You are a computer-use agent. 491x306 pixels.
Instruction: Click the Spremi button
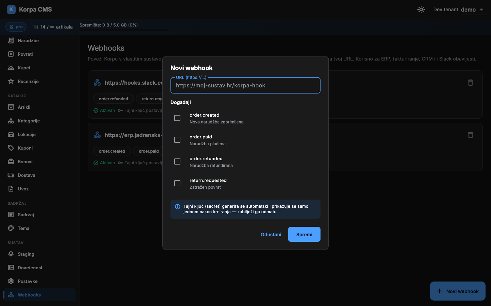pos(304,234)
